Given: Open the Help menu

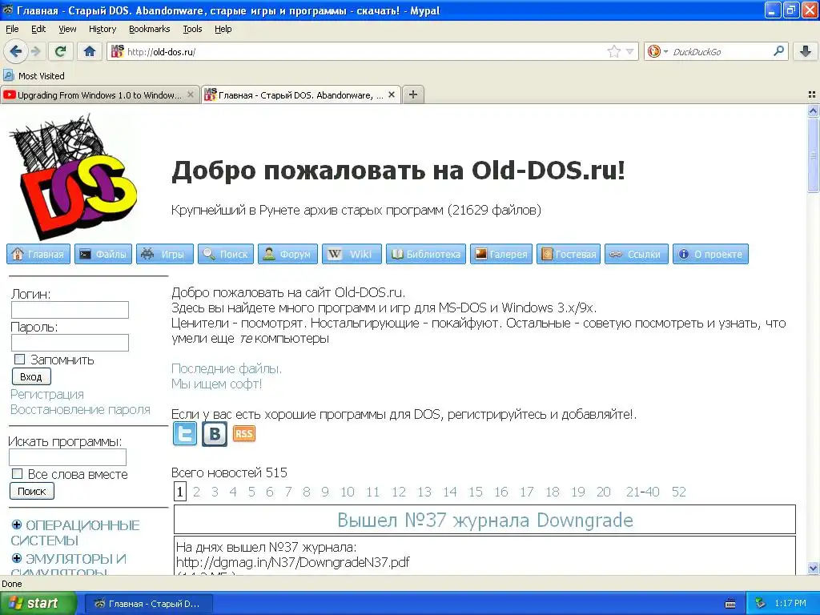Looking at the screenshot, I should (x=223, y=29).
